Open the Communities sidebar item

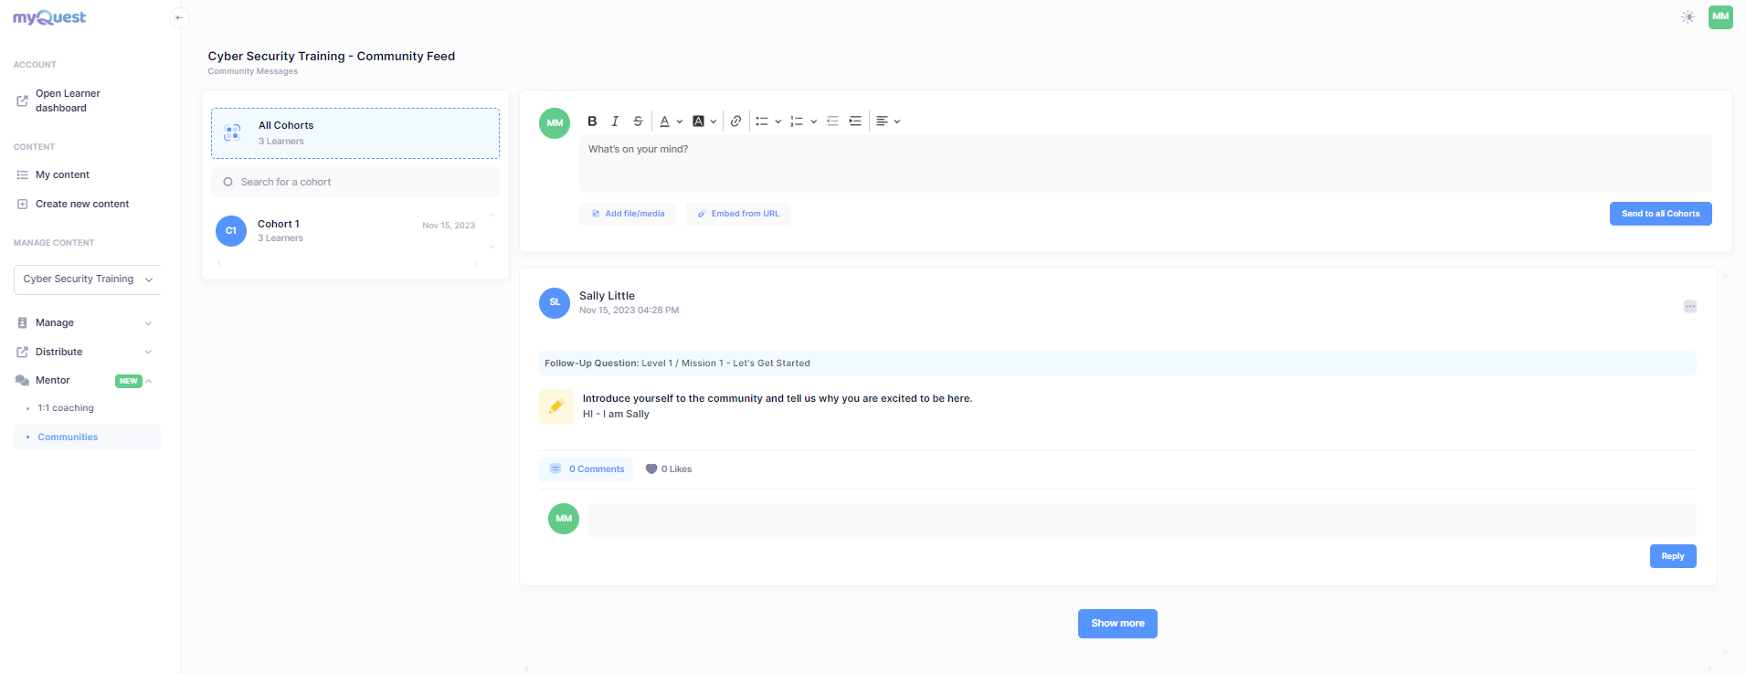68,437
